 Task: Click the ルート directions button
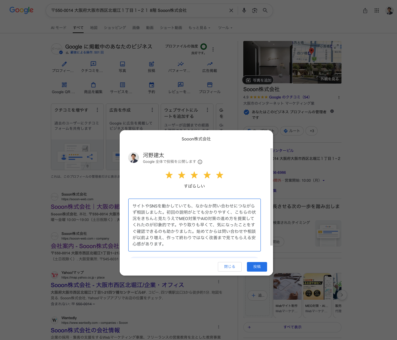292,131
